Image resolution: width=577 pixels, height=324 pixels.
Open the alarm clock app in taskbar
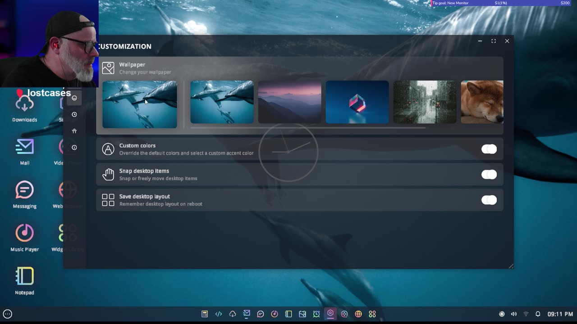pyautogui.click(x=316, y=314)
